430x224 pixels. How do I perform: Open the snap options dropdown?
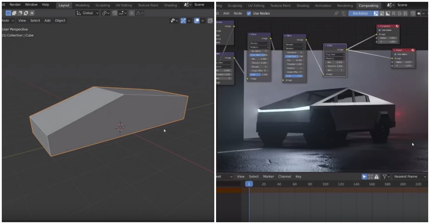(123, 13)
